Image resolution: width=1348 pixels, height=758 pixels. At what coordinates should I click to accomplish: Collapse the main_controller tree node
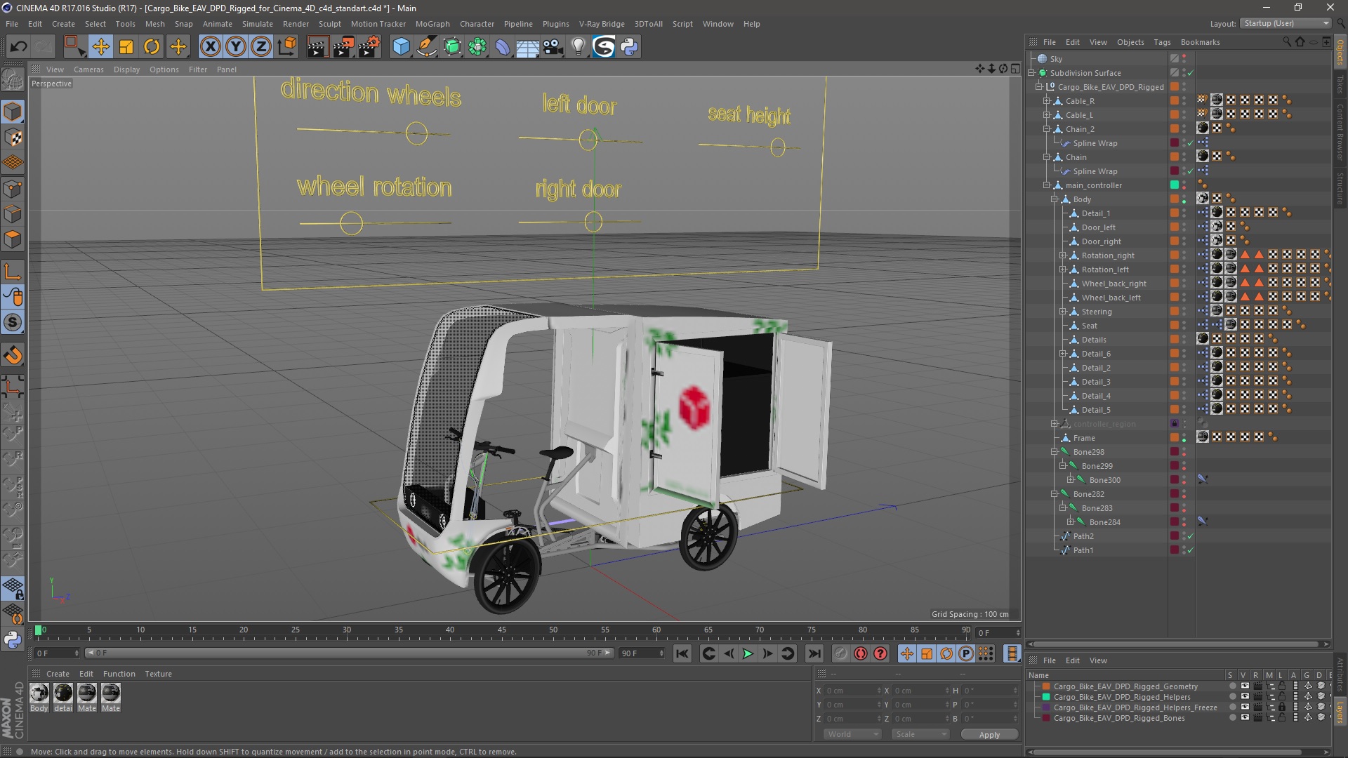click(1047, 185)
